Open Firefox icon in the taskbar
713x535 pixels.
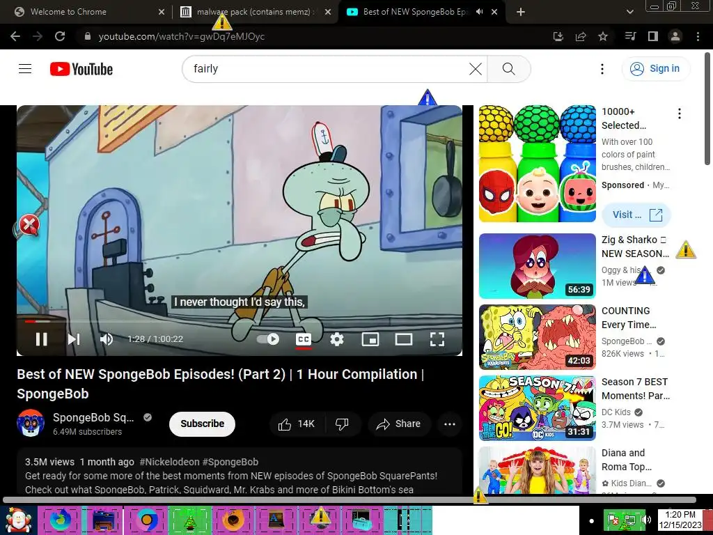[60, 520]
